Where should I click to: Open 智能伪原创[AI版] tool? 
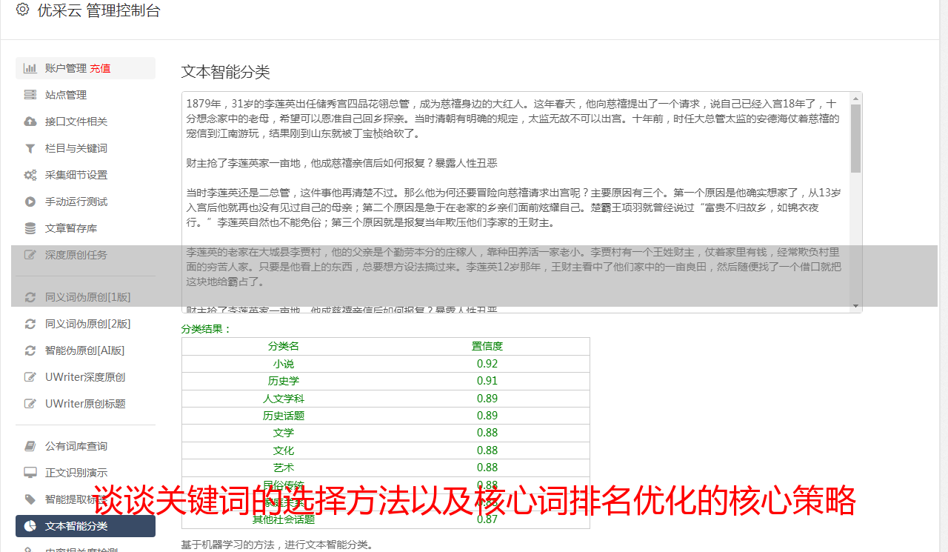[85, 350]
